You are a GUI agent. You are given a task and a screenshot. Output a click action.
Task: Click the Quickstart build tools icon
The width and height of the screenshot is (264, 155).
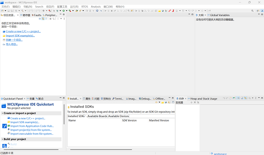tap(5, 145)
